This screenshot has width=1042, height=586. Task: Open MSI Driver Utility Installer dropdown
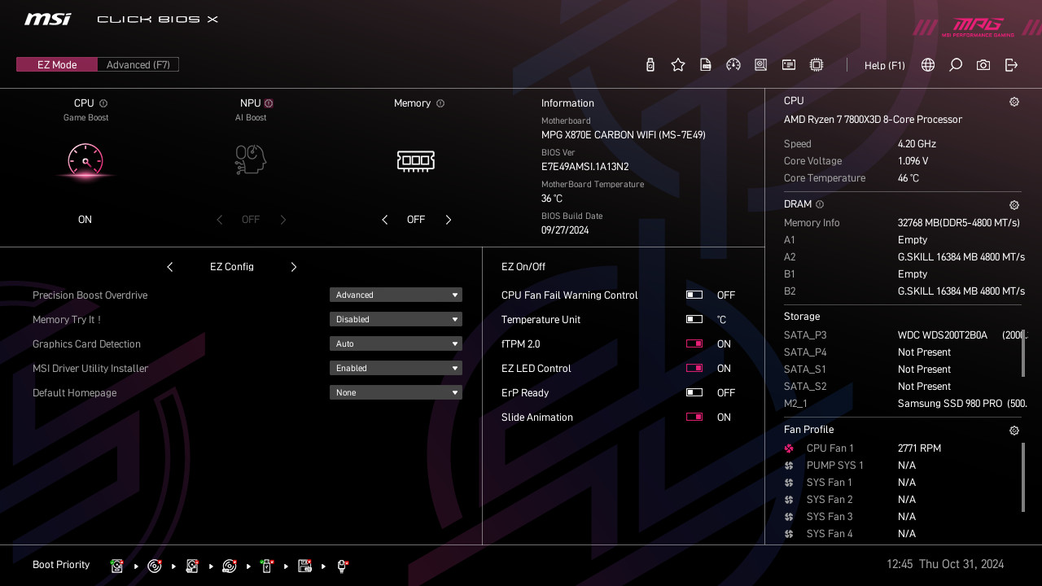pyautogui.click(x=396, y=369)
